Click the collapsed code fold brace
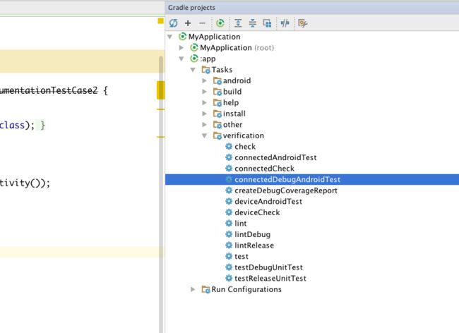459x333 pixels. tap(43, 126)
